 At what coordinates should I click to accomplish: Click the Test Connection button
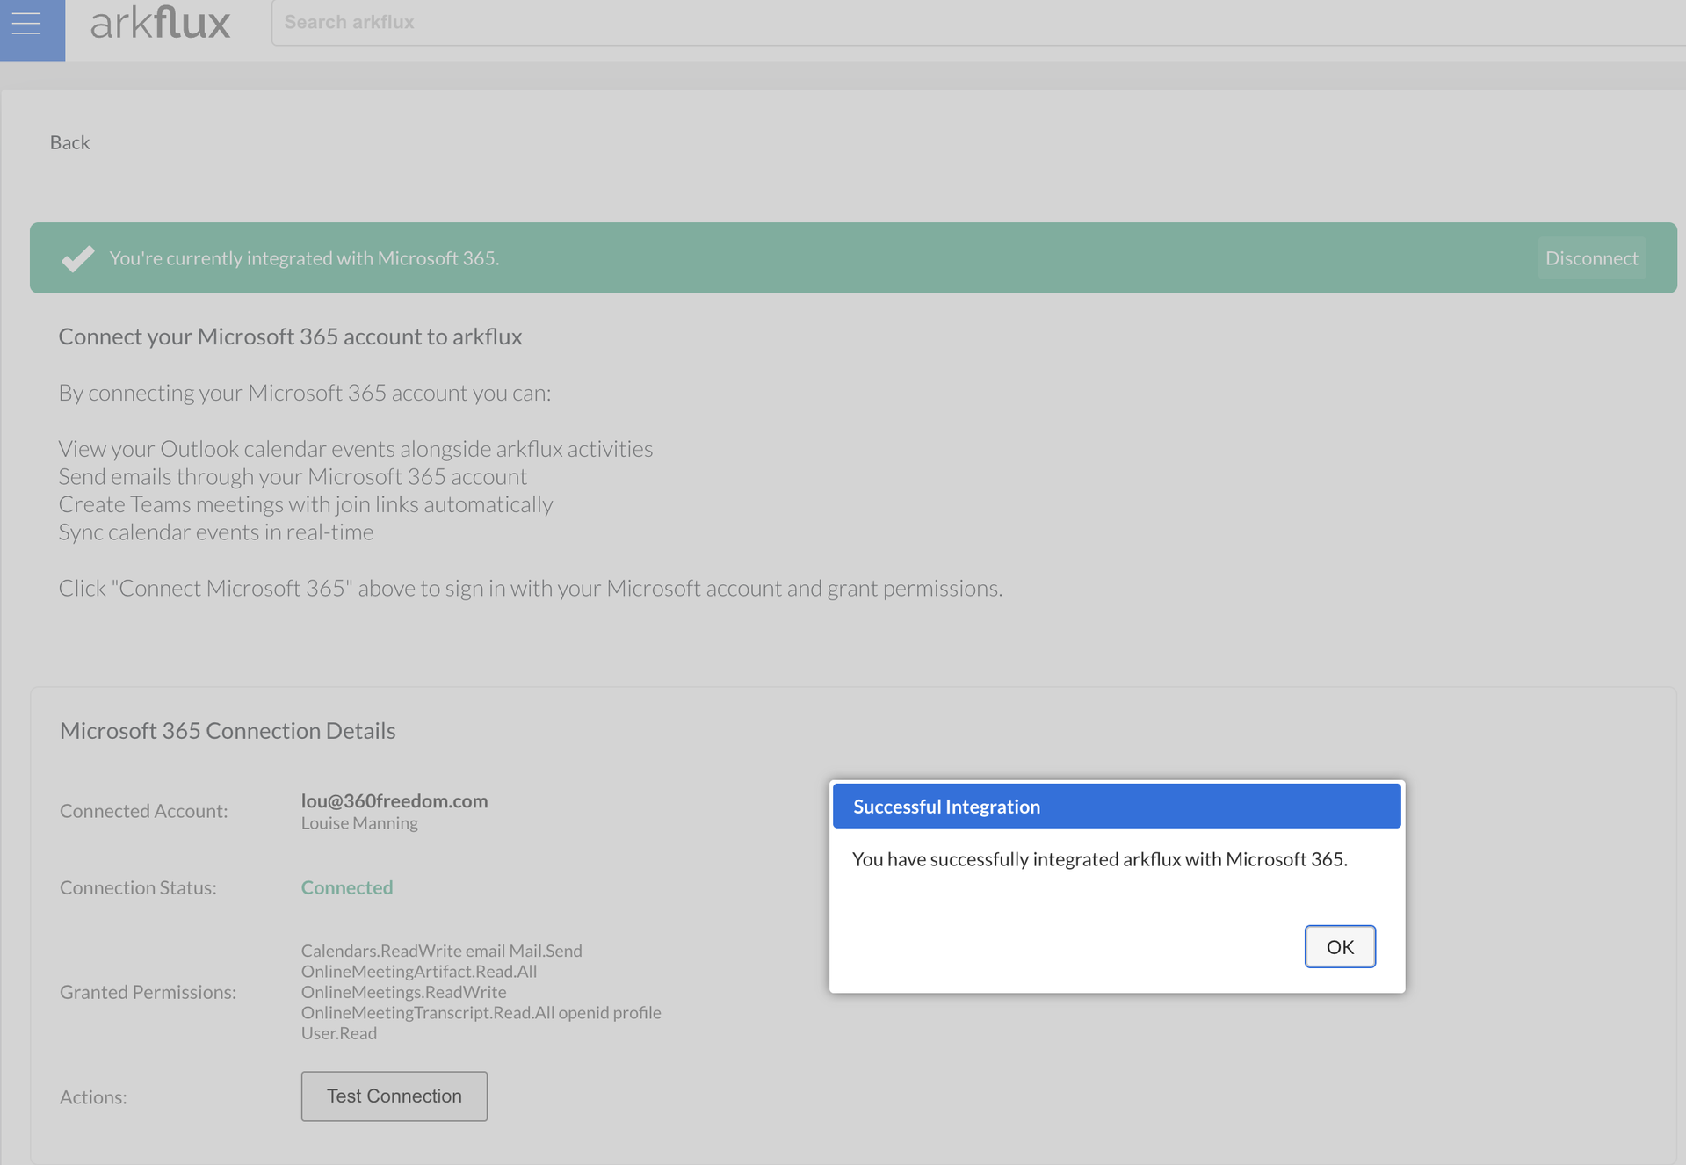394,1096
